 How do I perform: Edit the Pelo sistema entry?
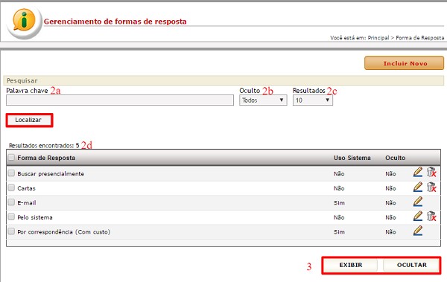[x=418, y=217]
